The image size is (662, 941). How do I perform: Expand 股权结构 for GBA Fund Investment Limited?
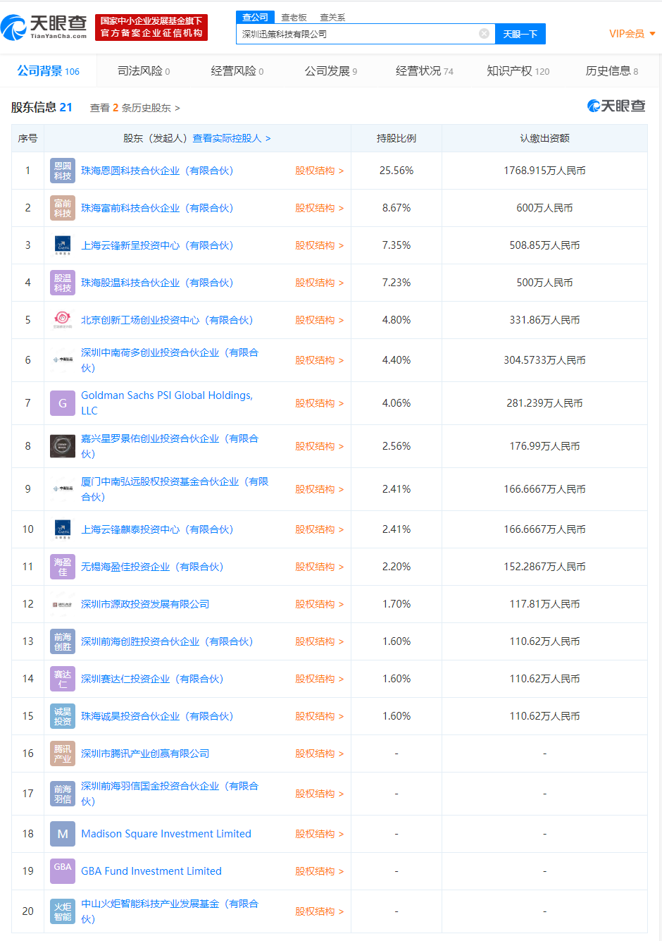(x=319, y=871)
